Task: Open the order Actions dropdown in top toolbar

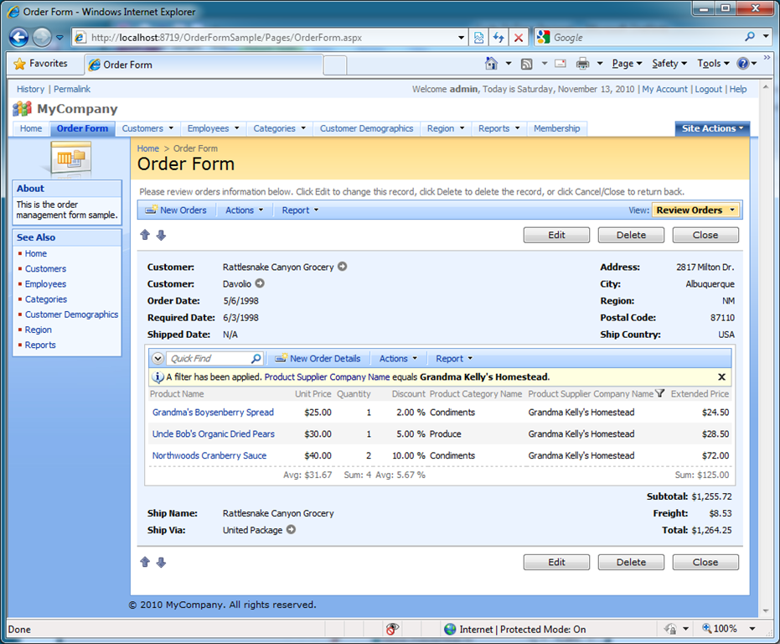Action: click(244, 210)
